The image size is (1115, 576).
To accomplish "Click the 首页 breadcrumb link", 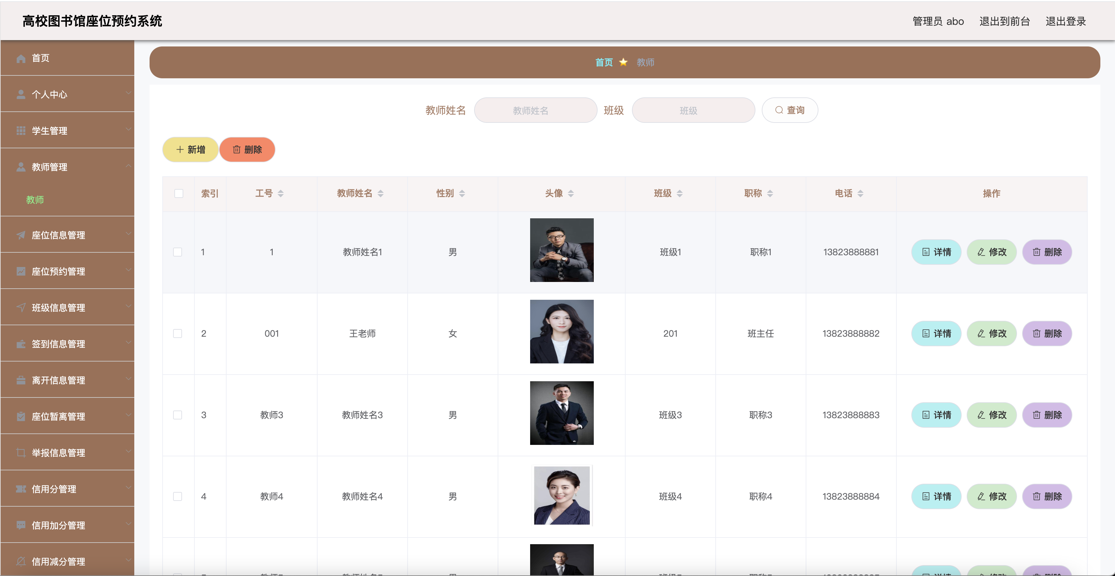I will pyautogui.click(x=604, y=62).
